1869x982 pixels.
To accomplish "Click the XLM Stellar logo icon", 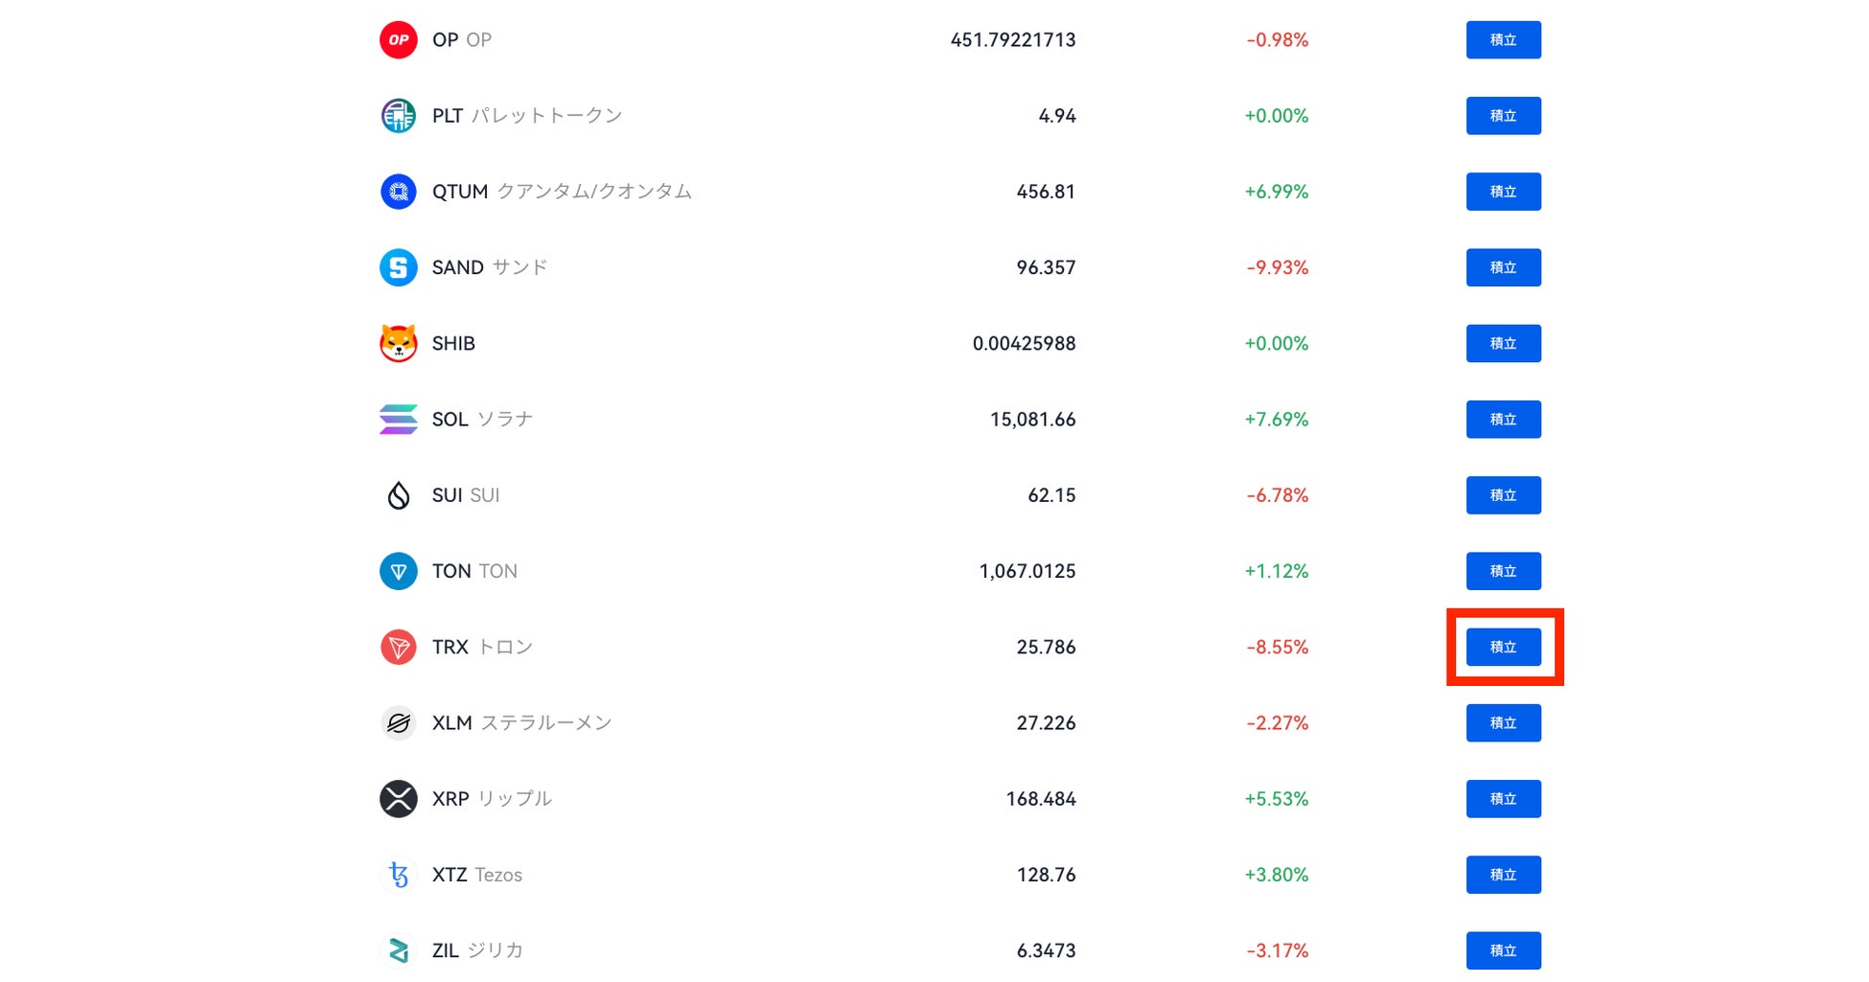I will coord(398,723).
